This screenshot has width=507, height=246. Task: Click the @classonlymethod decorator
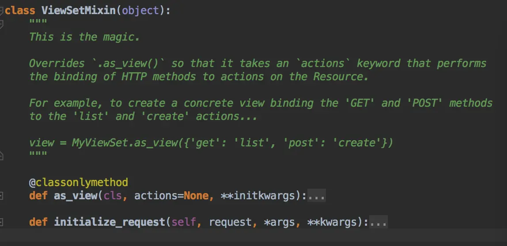[79, 183]
